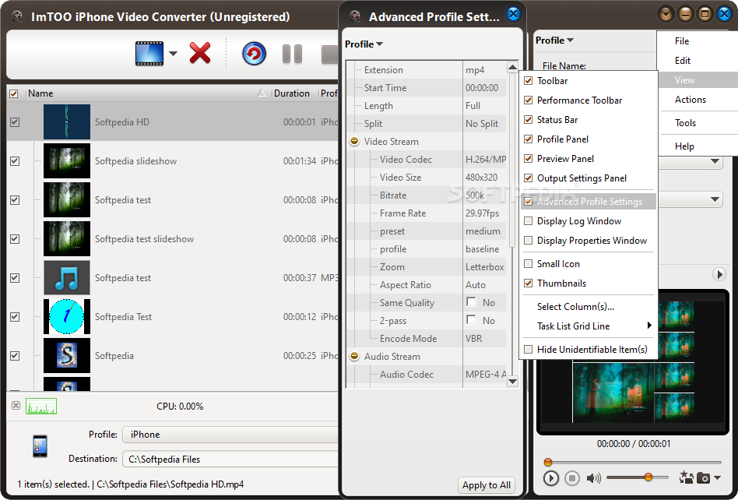Click the music note thumbnail for Softpedia test

[x=67, y=278]
